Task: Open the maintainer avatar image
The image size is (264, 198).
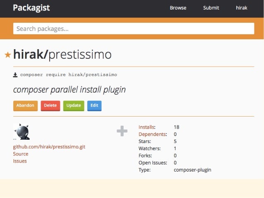Action: click(22, 131)
